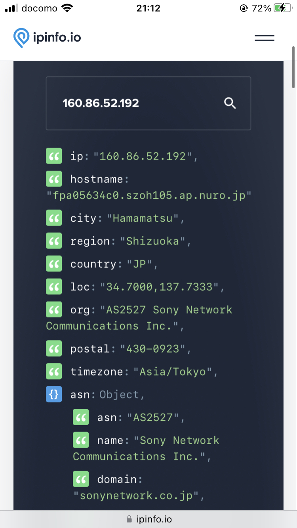
Task: Click the quote icon beside country
Action: click(54, 264)
